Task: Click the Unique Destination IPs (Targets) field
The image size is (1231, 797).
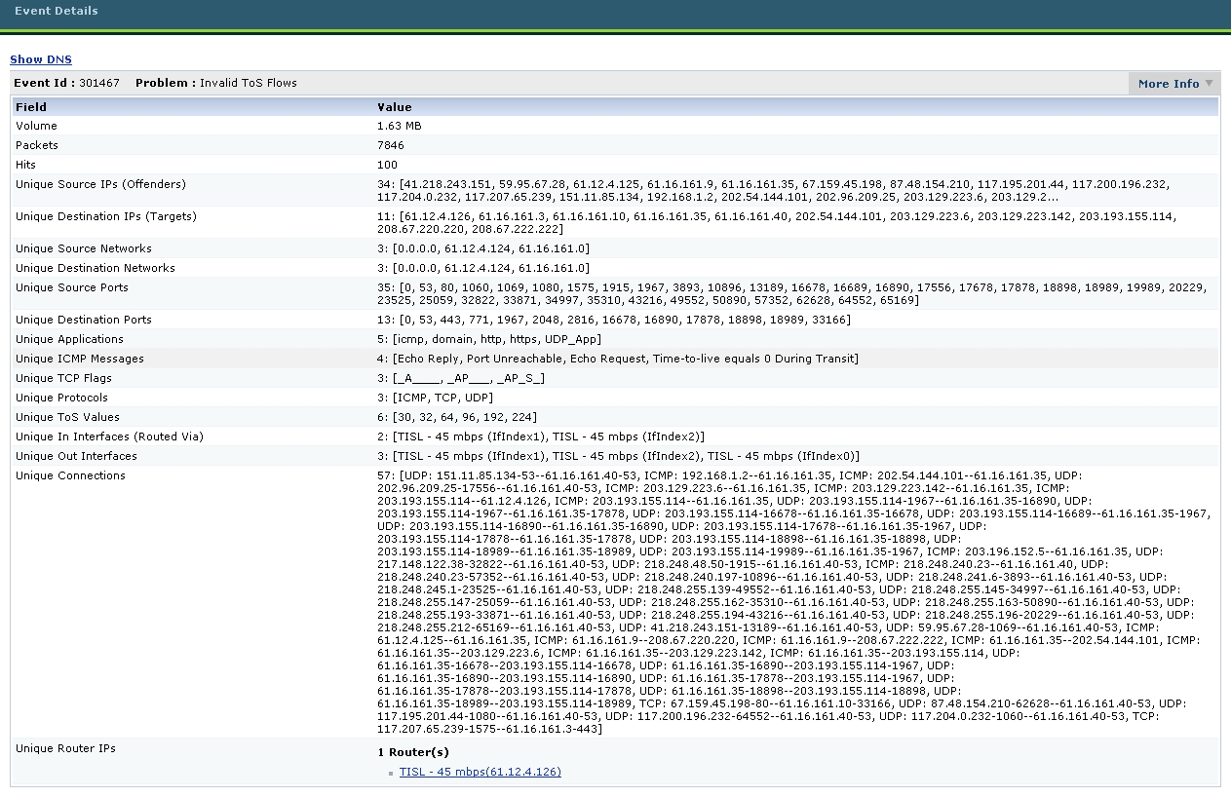Action: click(105, 217)
